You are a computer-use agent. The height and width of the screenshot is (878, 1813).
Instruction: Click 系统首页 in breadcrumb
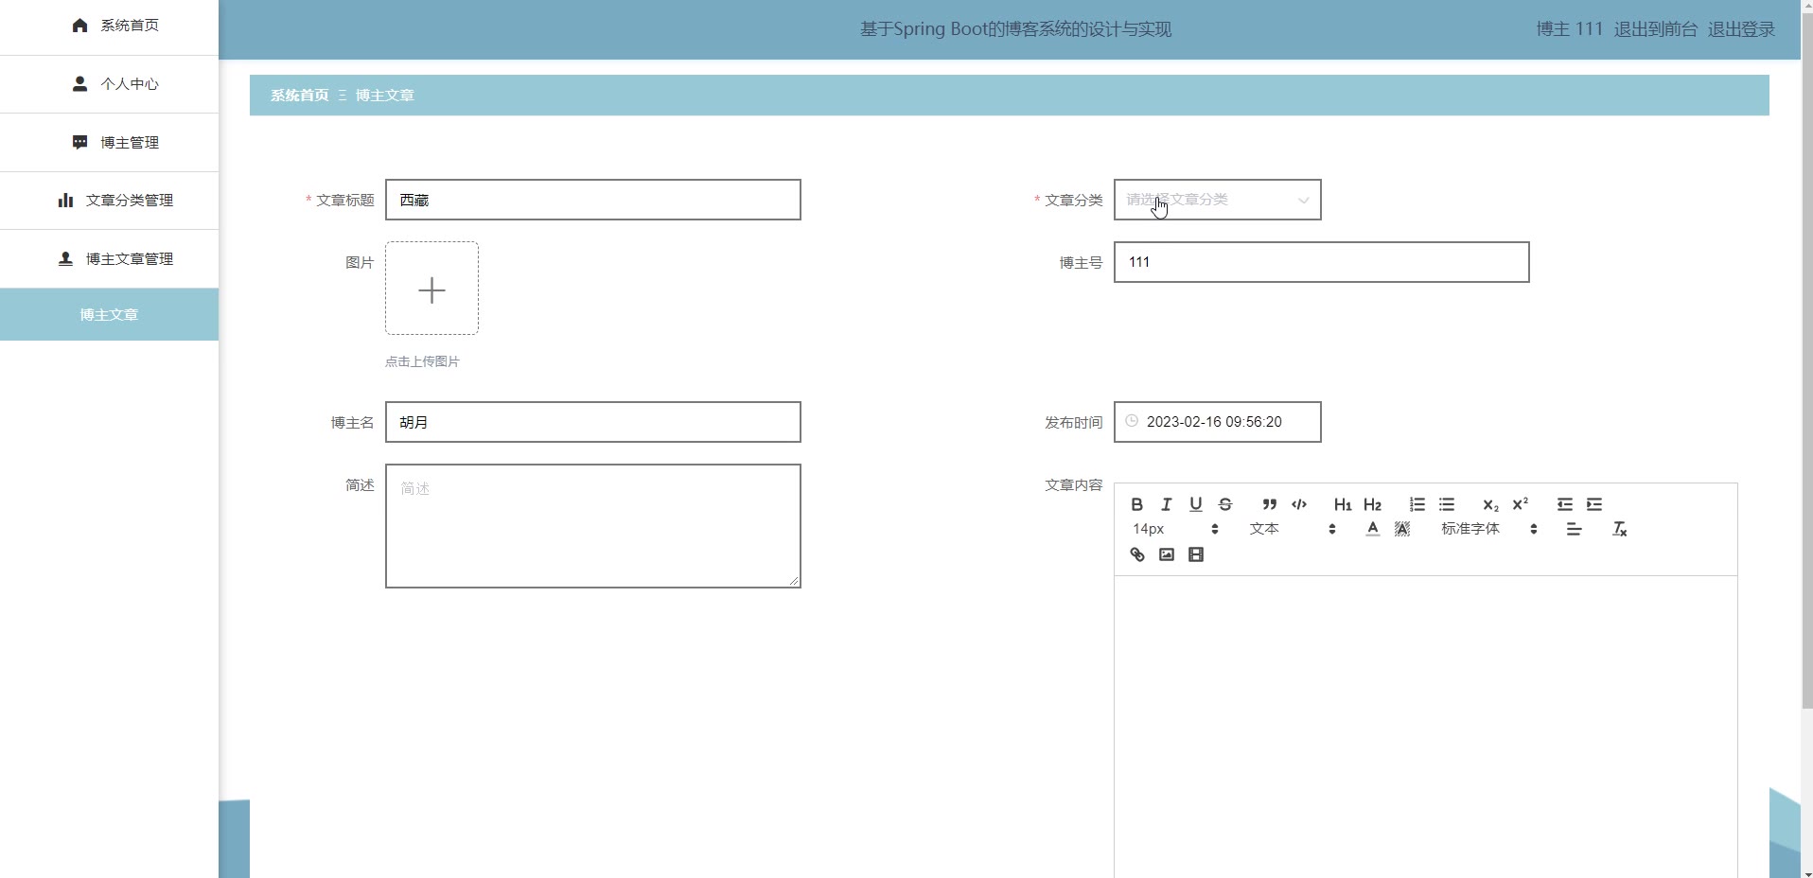299,96
